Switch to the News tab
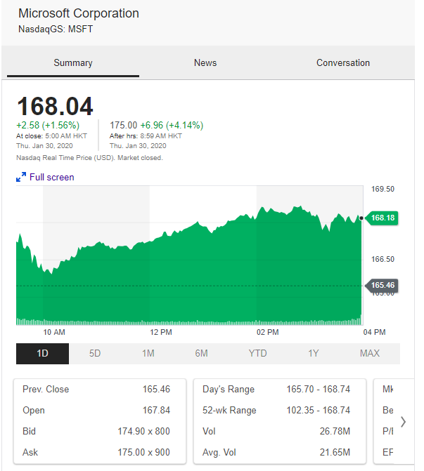 (205, 62)
